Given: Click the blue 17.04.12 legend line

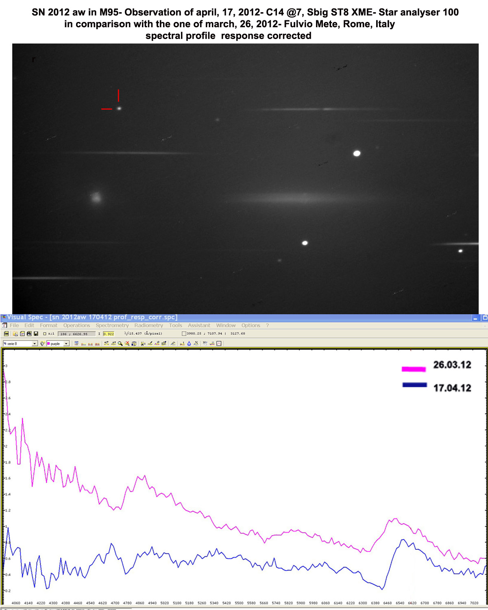Looking at the screenshot, I should (414, 385).
